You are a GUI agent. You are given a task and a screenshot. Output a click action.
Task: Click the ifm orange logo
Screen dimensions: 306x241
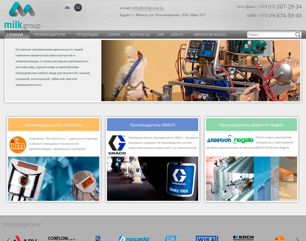(x=18, y=145)
